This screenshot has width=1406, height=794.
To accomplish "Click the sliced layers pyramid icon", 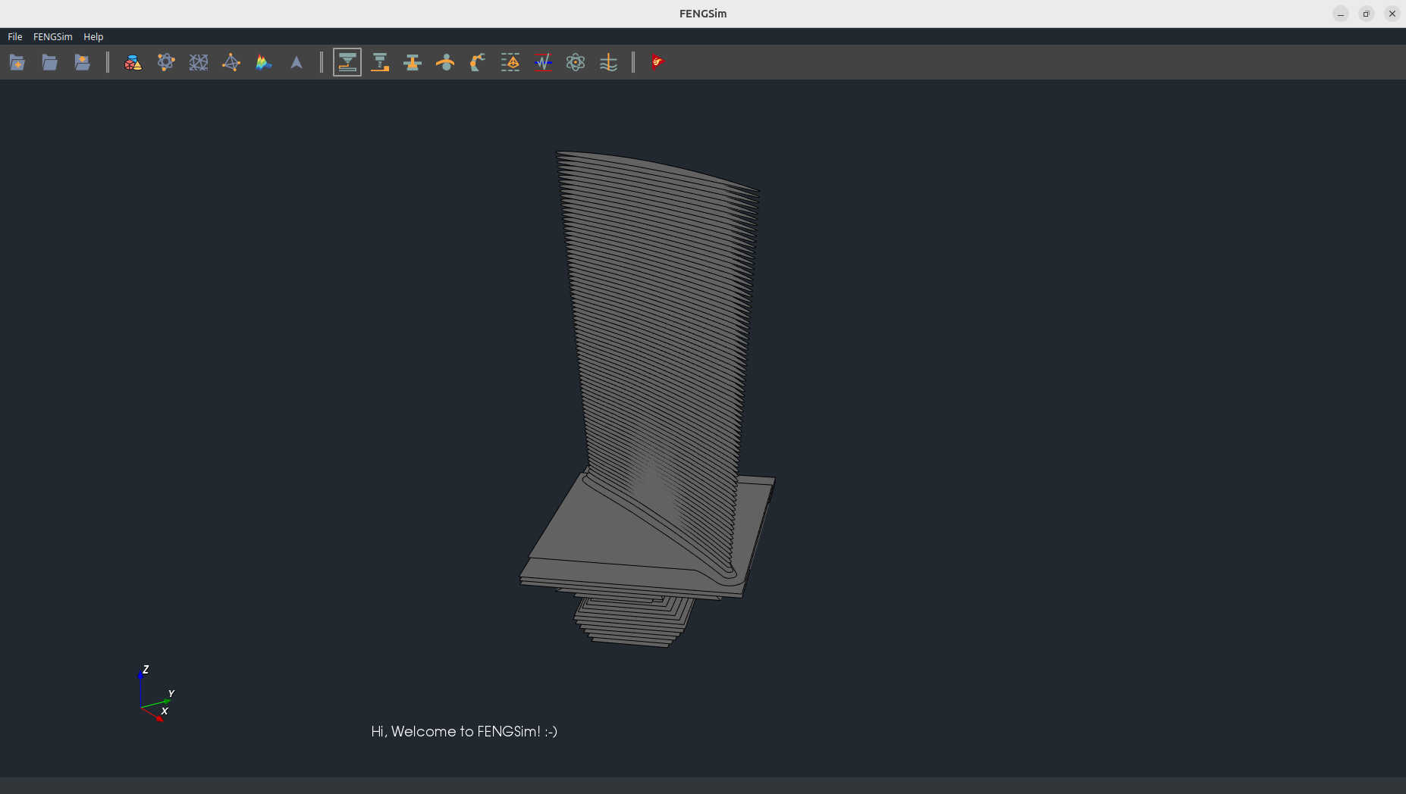I will pos(510,62).
